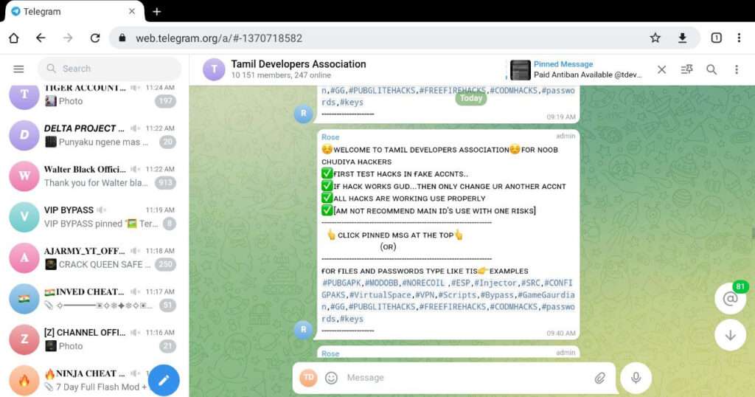Bookmark this page with the star icon
Image resolution: width=755 pixels, height=397 pixels.
(x=655, y=38)
